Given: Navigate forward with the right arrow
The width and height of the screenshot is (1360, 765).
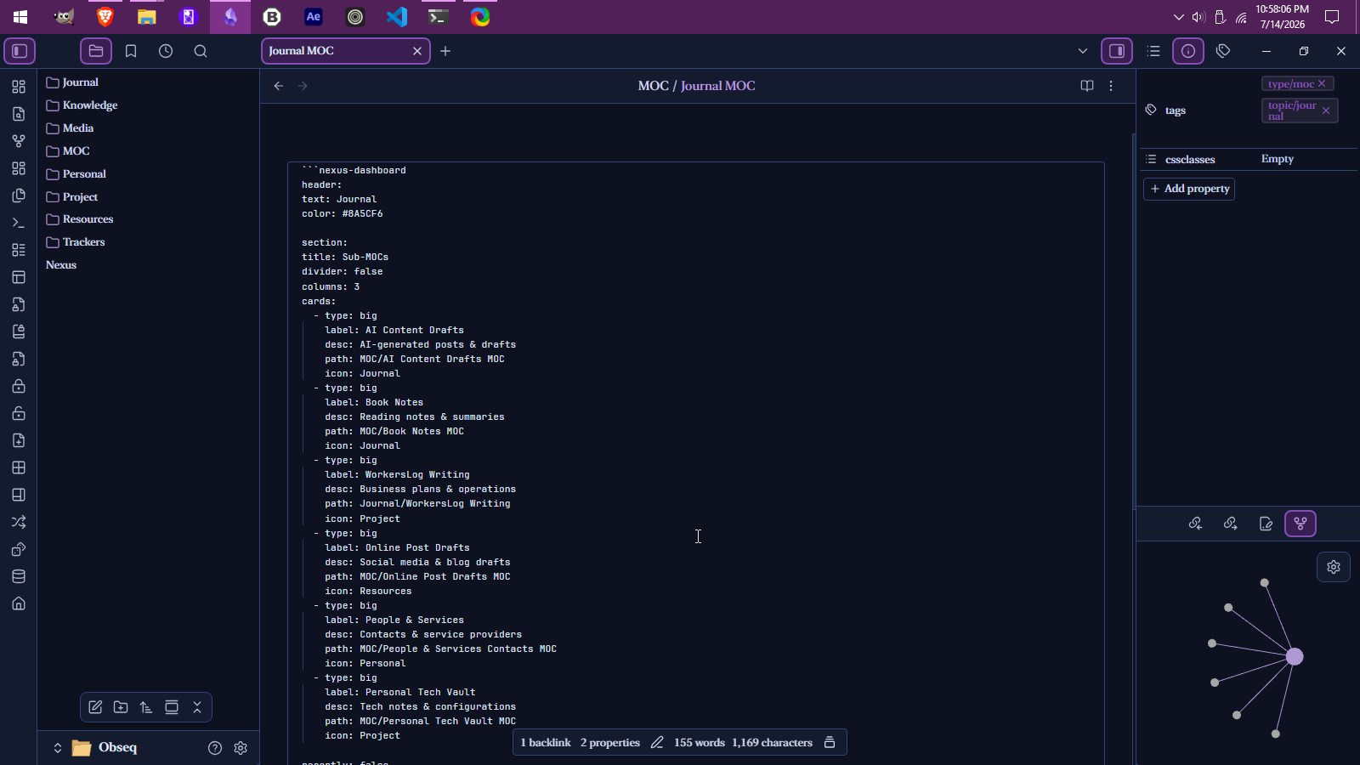Looking at the screenshot, I should pyautogui.click(x=303, y=86).
